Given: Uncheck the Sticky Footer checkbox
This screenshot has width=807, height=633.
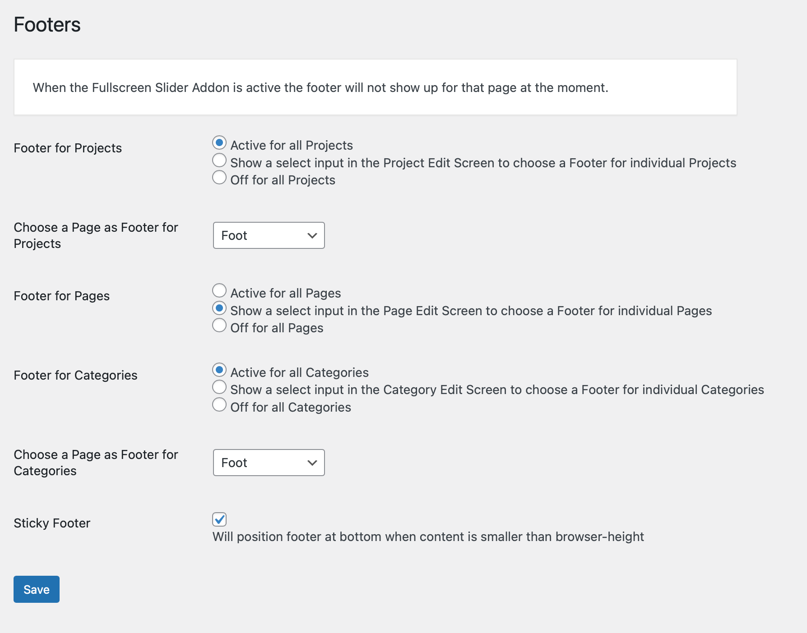Looking at the screenshot, I should pyautogui.click(x=219, y=519).
